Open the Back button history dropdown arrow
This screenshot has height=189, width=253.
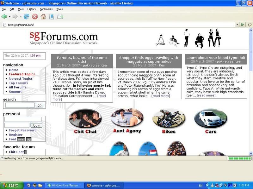click(x=9, y=16)
